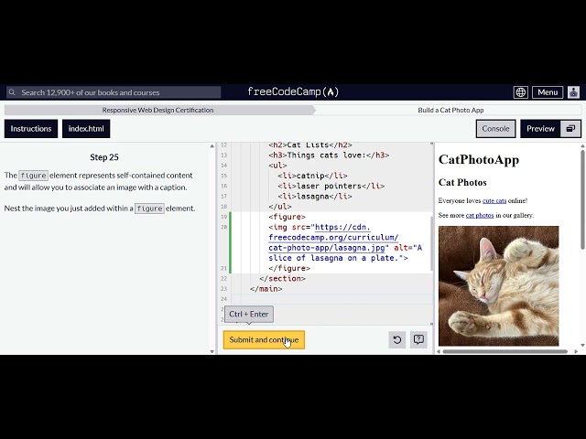Follow the cute cats link in preview
586x439 pixels.
pos(494,201)
